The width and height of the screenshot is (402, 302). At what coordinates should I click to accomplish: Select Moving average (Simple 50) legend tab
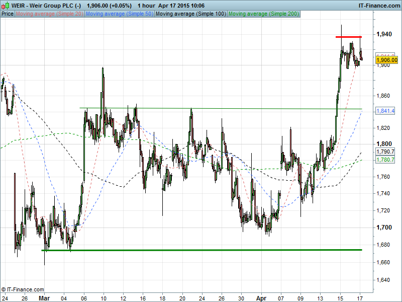pos(120,14)
